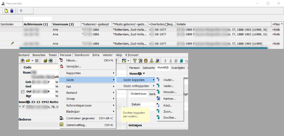This screenshot has height=136, width=284.
Task: Select Dochter... from the submenu
Action: click(x=170, y=118)
